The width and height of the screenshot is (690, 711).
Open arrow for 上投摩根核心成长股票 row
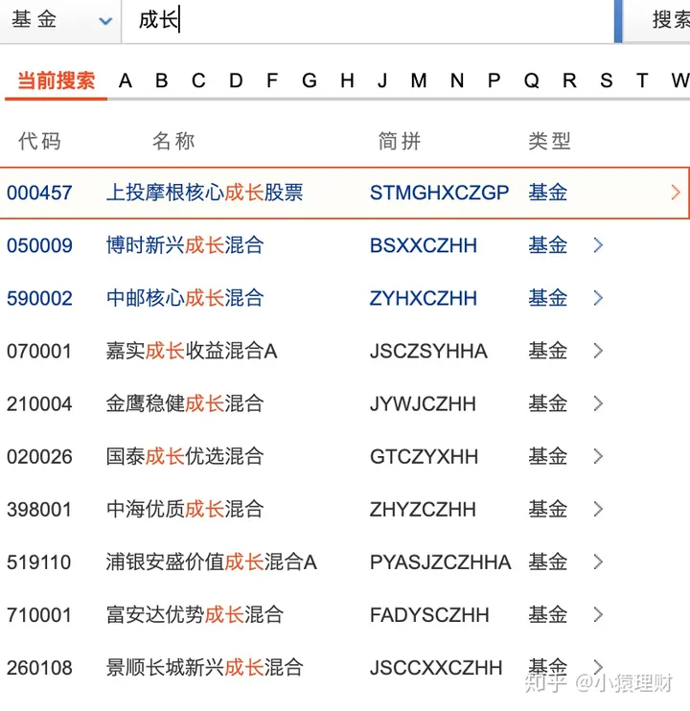pos(676,193)
